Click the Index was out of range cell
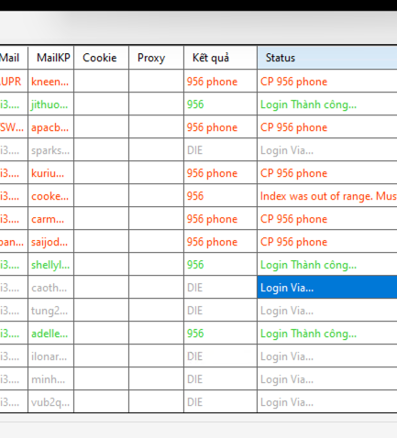 point(327,195)
